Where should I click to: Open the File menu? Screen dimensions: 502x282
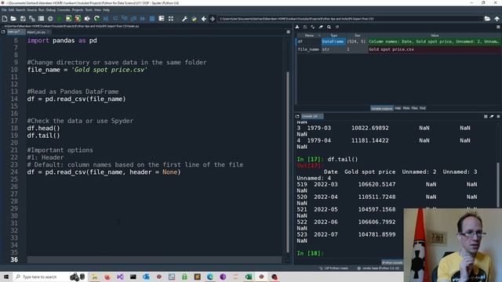point(4,10)
